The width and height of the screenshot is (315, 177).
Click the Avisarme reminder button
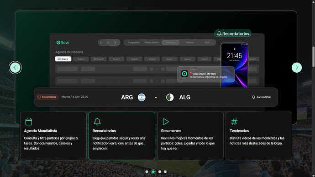(x=261, y=97)
